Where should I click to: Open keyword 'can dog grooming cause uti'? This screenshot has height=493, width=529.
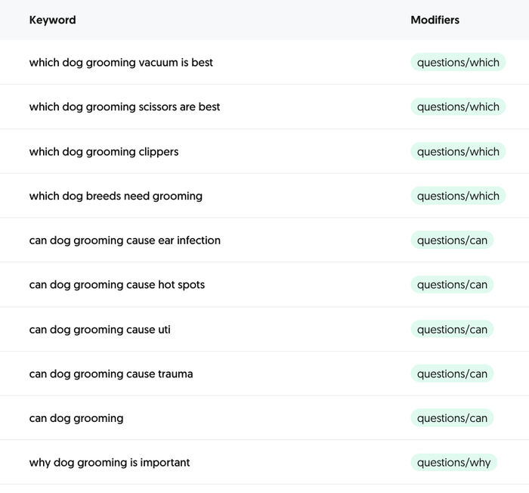click(x=100, y=330)
